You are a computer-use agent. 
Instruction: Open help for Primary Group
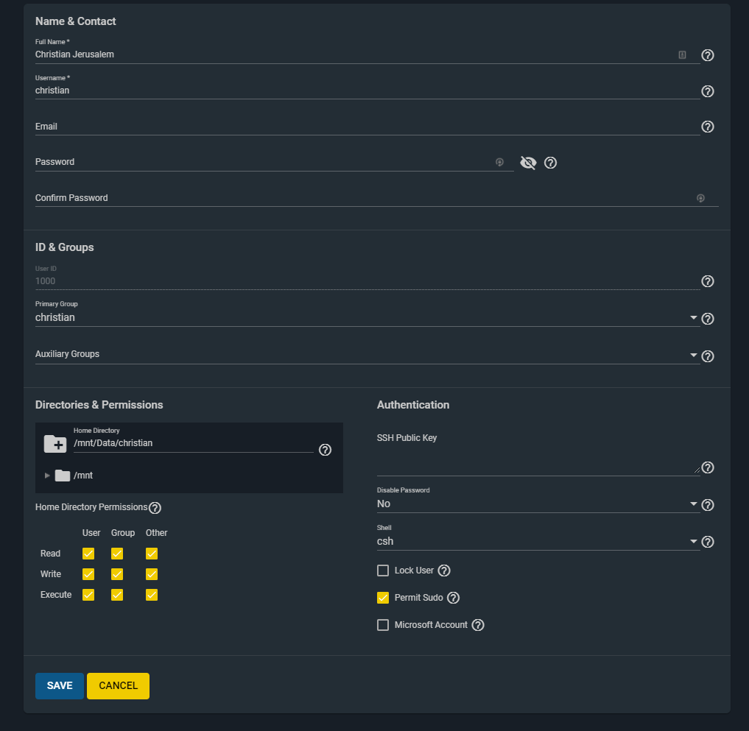tap(708, 319)
